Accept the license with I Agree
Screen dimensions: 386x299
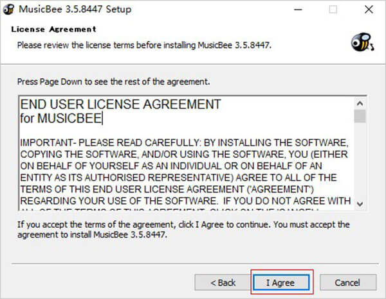(x=281, y=282)
